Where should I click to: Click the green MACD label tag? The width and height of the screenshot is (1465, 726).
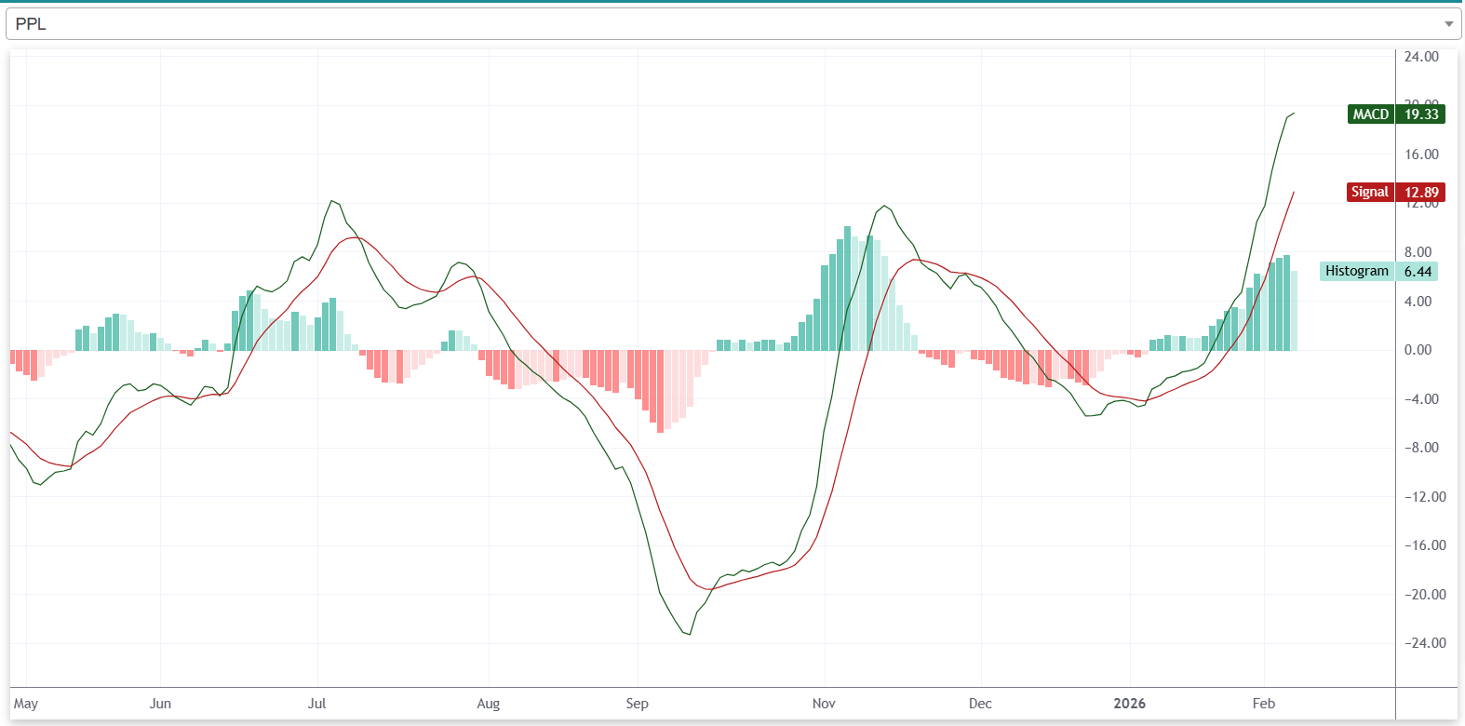(1370, 114)
